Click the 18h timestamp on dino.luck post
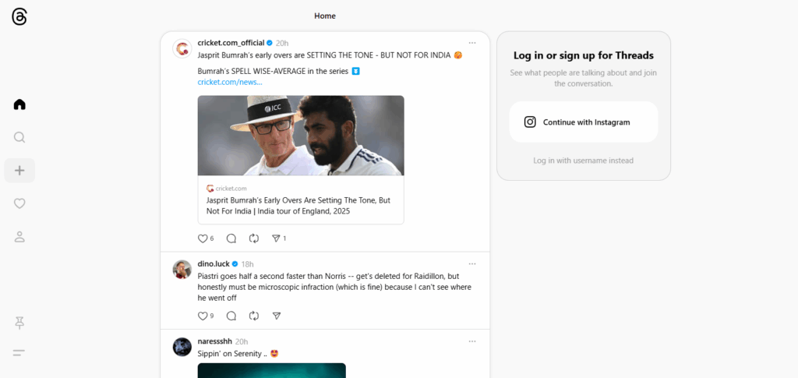 (x=247, y=264)
